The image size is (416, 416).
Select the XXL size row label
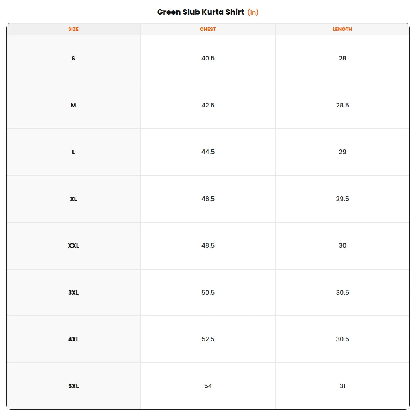[x=73, y=246]
